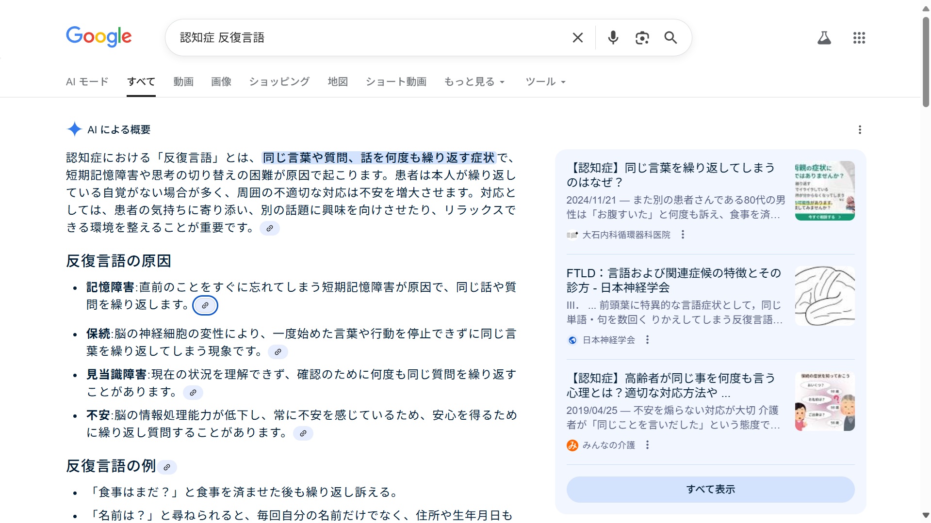Click source link icon next to 反復言語の例
Viewport: 931px width, 523px height.
click(167, 467)
